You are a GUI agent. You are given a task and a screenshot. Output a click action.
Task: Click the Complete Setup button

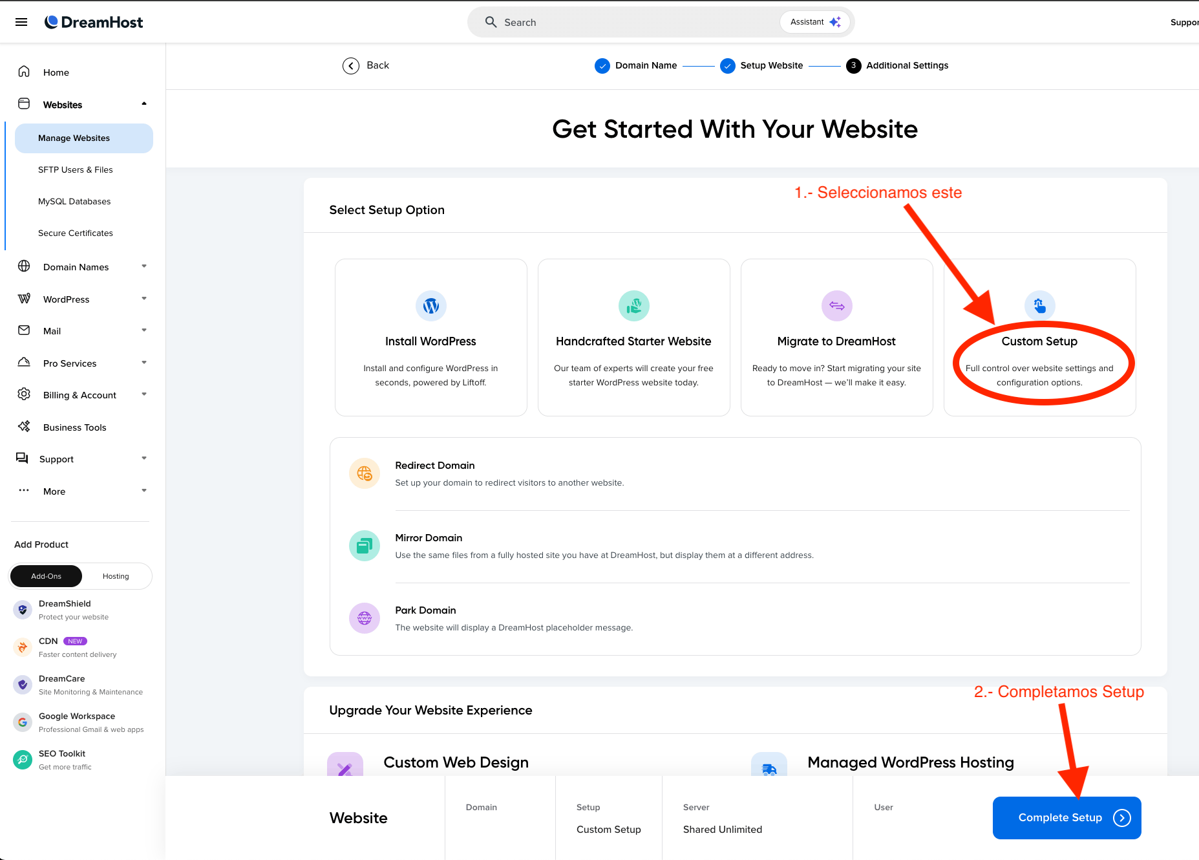tap(1066, 818)
